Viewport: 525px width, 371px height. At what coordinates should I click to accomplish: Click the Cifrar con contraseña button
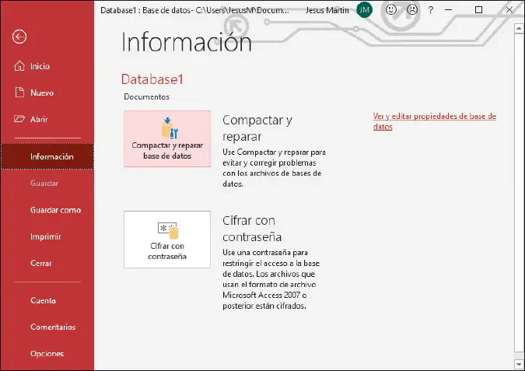point(167,240)
